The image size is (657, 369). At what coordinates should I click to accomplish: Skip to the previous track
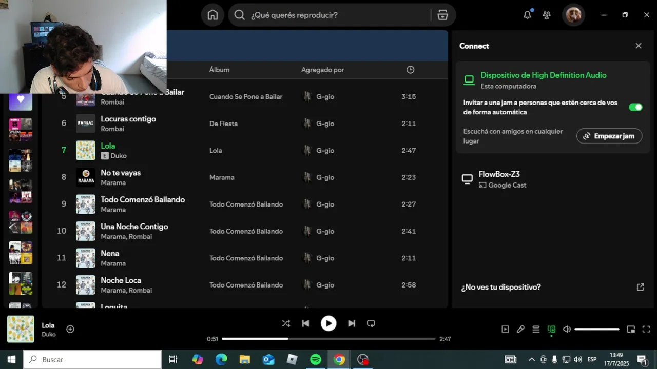click(305, 323)
